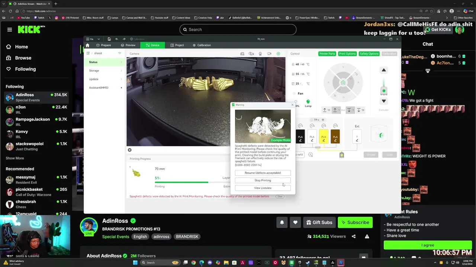476x267 pixels.
Task: Open Assistant(HMS) in the sidebar
Action: coord(104,88)
